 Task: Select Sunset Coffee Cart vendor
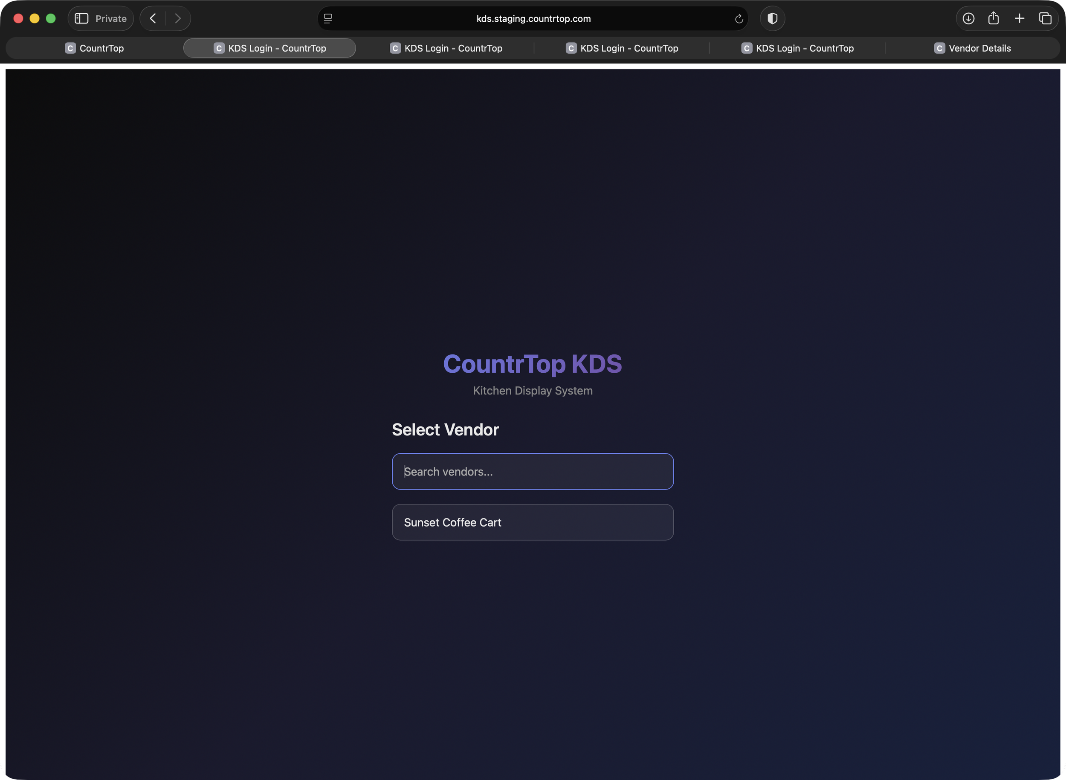[x=533, y=522]
